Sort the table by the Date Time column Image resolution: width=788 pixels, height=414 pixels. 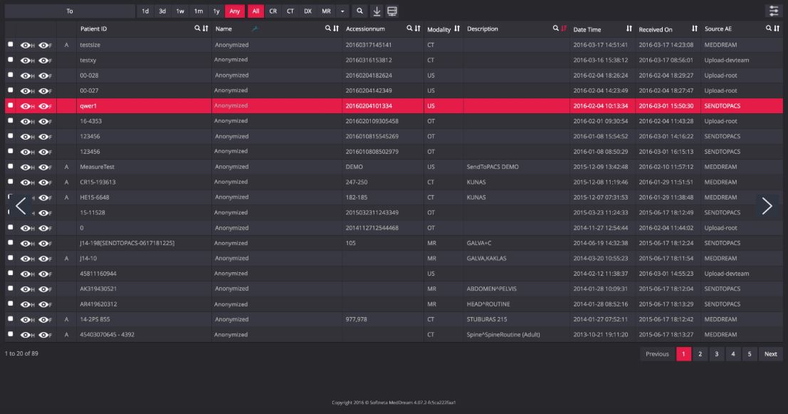(629, 29)
